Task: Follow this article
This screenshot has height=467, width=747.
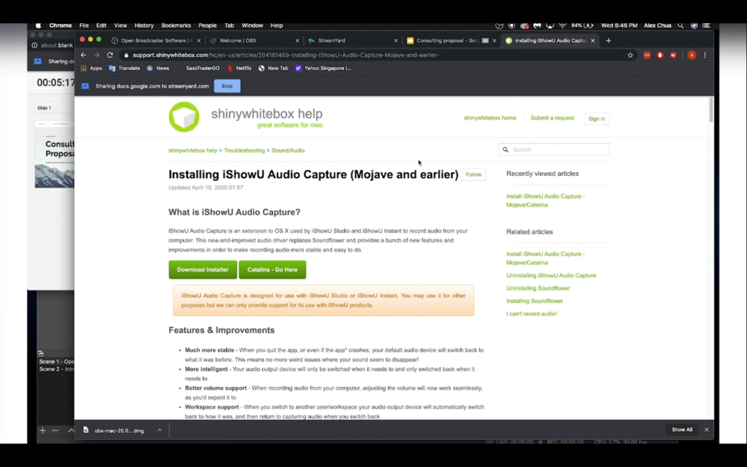Action: [x=473, y=175]
